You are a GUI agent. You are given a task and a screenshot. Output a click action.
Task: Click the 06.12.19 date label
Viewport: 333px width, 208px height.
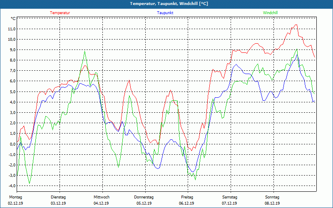(186, 203)
